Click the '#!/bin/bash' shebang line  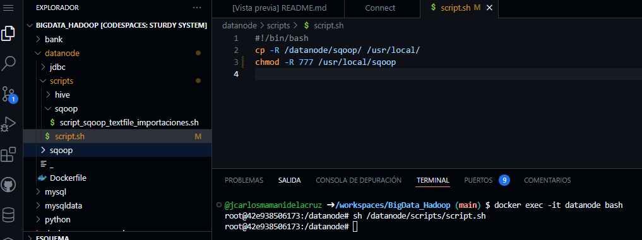point(282,38)
